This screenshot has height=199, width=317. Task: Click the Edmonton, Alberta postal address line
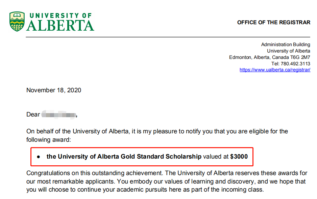tap(269, 57)
